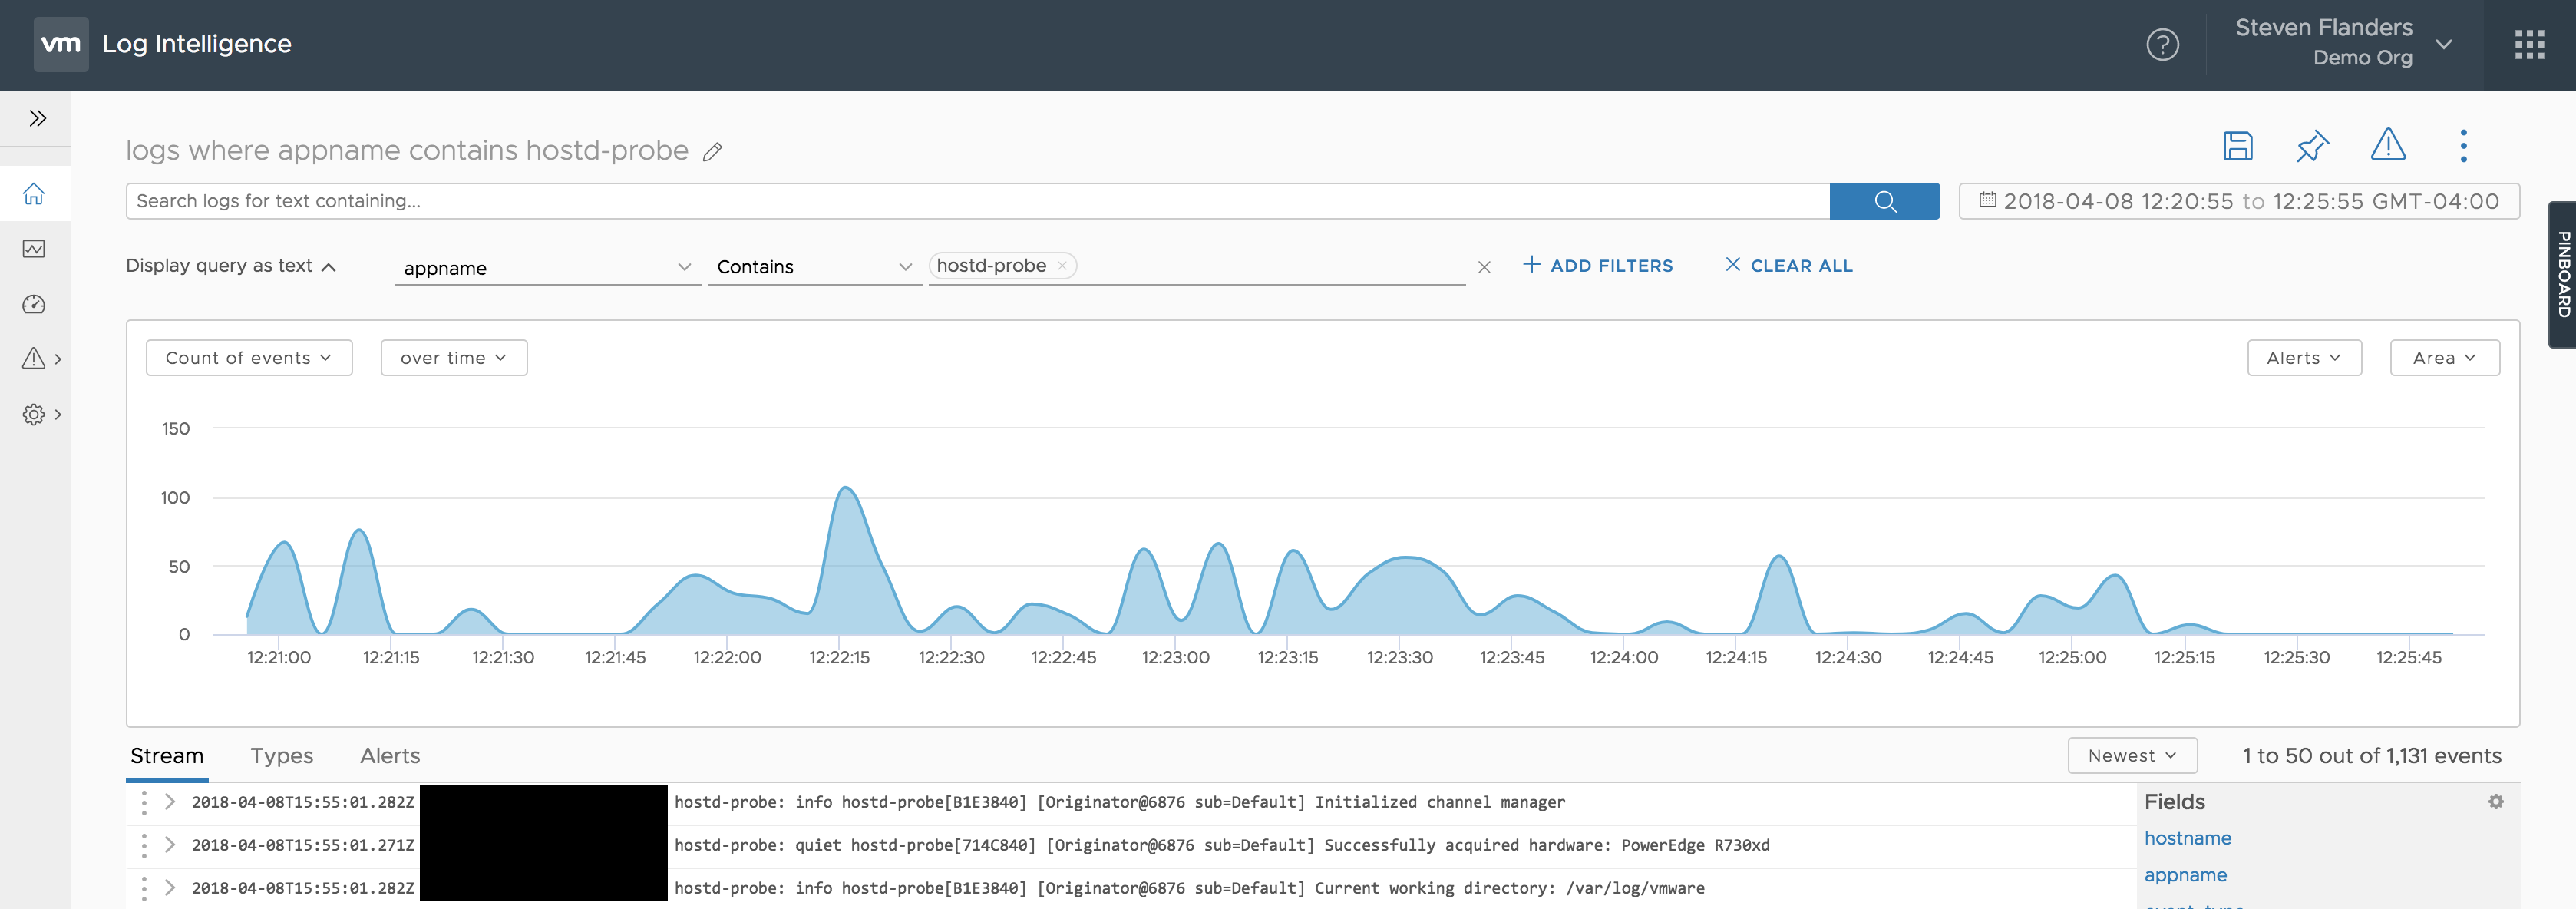Switch to the Types tab
This screenshot has height=909, width=2576.
(x=281, y=756)
